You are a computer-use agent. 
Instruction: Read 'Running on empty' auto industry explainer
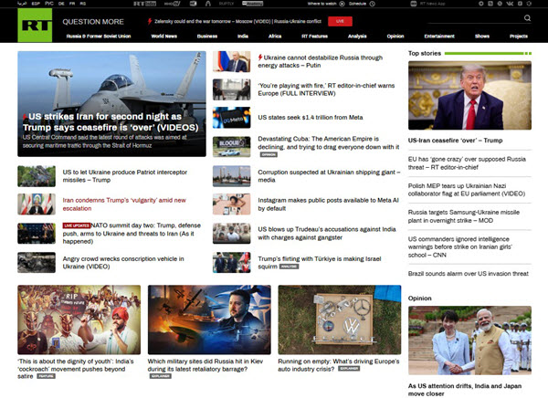click(x=339, y=365)
